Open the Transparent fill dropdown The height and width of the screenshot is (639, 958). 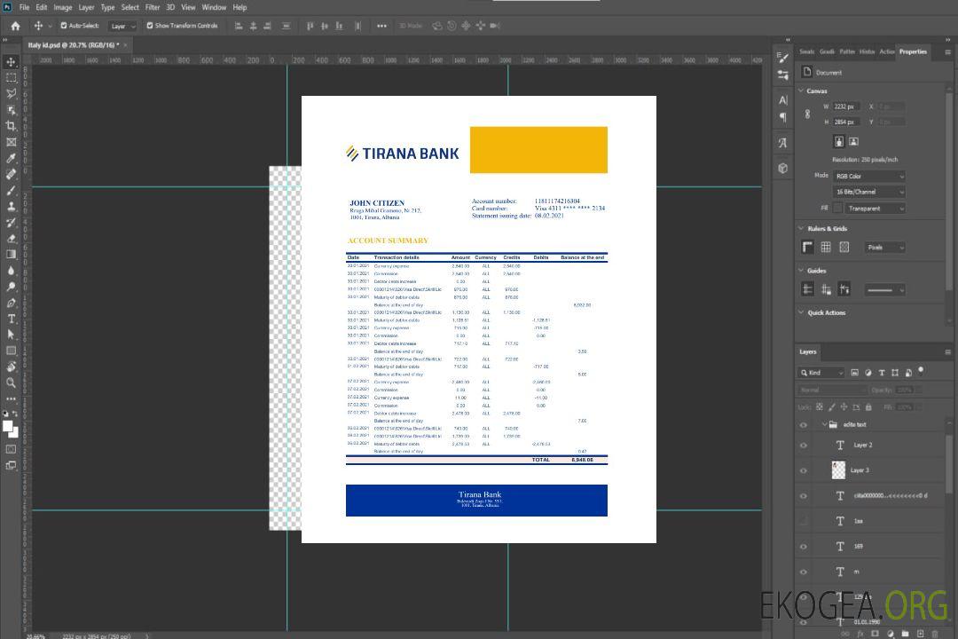(876, 209)
